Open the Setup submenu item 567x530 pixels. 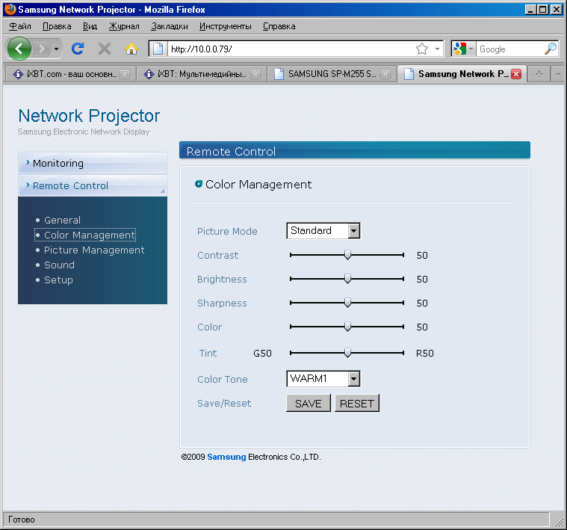coord(58,280)
